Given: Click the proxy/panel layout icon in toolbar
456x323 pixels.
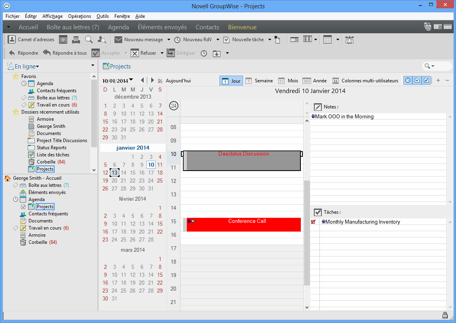Looking at the screenshot, I should coord(294,40).
